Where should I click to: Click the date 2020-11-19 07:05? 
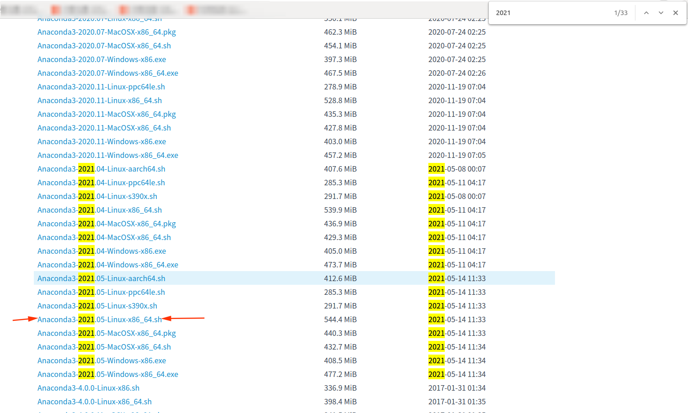[457, 155]
